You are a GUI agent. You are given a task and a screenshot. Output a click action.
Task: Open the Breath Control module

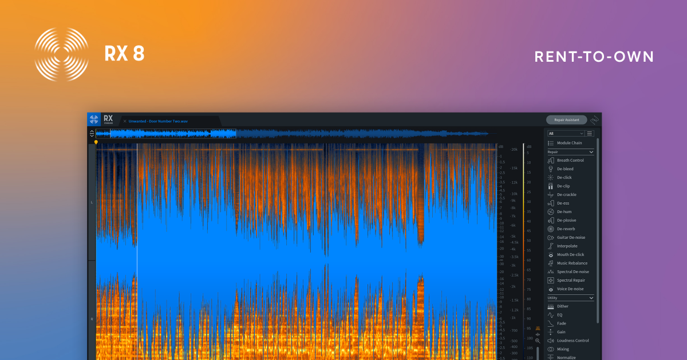pos(566,161)
